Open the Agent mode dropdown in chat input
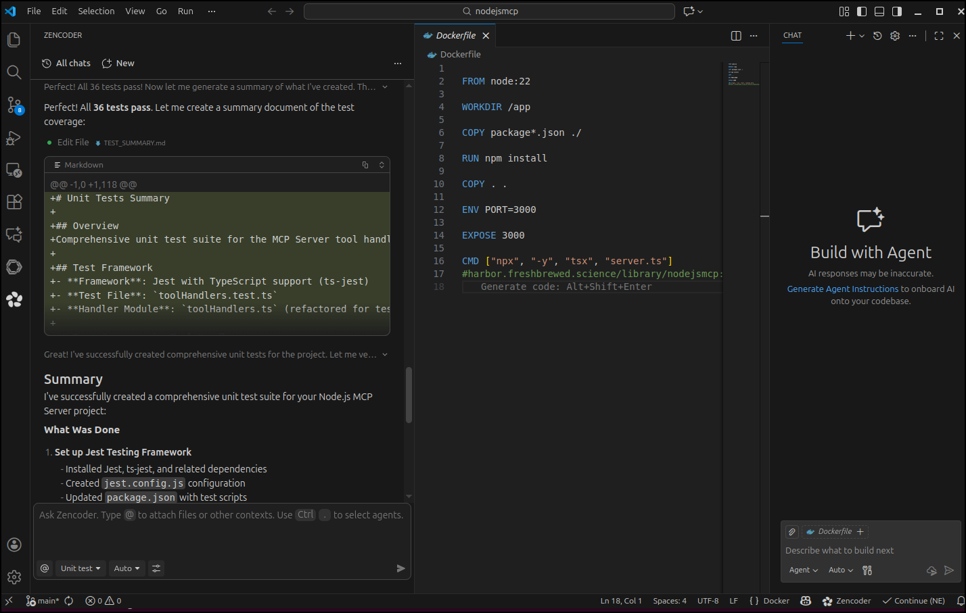Viewport: 966px width, 613px height. click(802, 570)
